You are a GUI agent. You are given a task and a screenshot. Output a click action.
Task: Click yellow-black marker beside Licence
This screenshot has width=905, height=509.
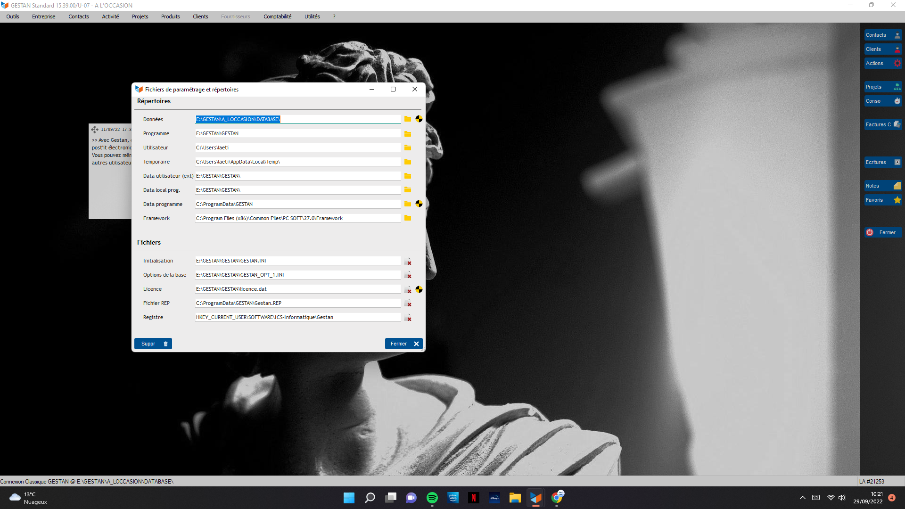419,289
